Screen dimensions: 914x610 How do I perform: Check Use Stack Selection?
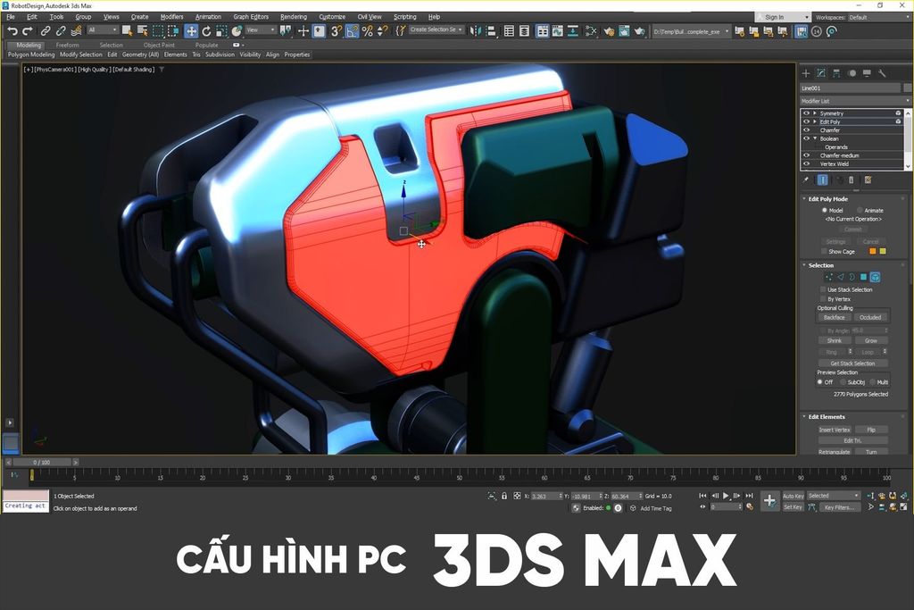(823, 289)
